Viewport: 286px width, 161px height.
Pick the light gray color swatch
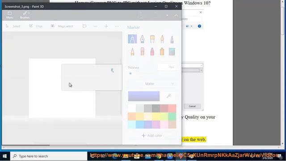[x=140, y=108]
